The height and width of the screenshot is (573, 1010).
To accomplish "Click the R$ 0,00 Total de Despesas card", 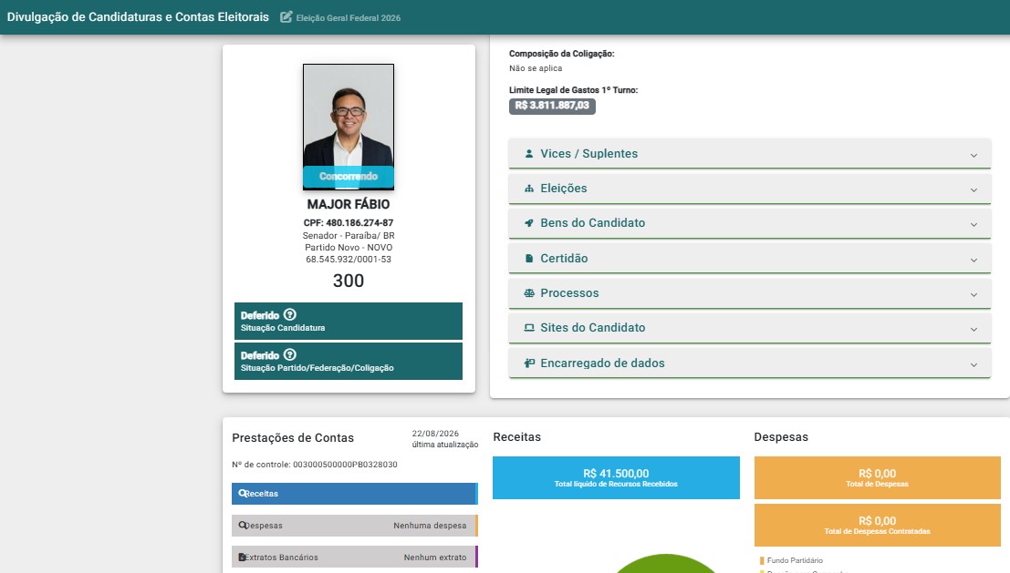I will [878, 478].
